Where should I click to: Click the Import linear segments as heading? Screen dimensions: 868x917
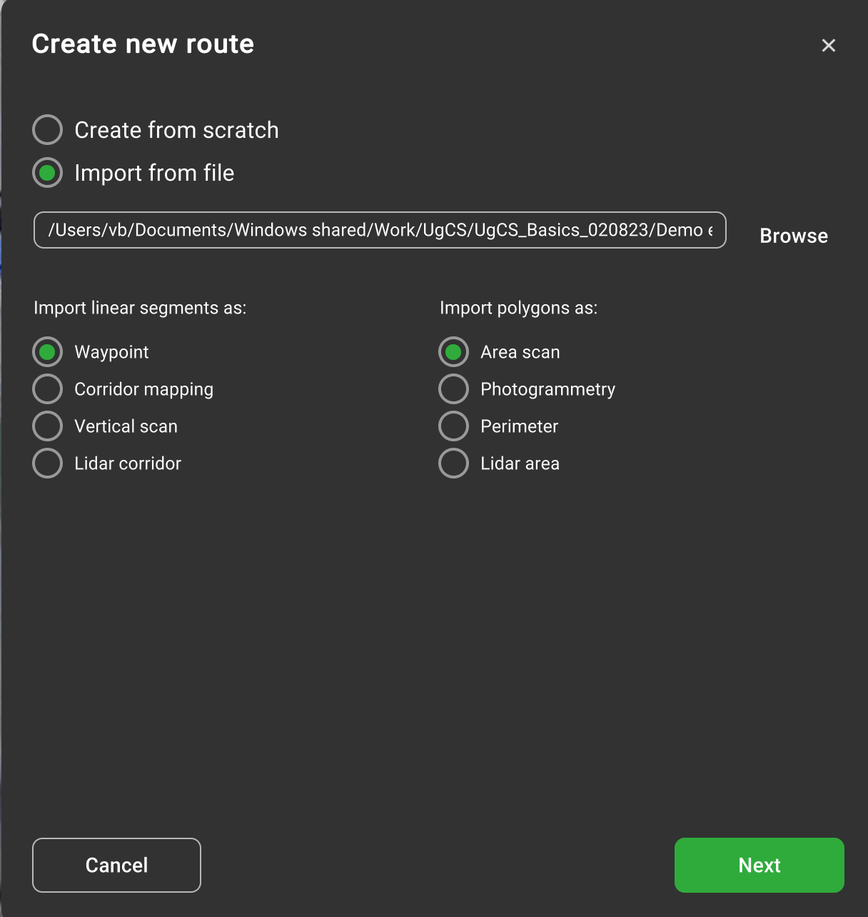(140, 308)
